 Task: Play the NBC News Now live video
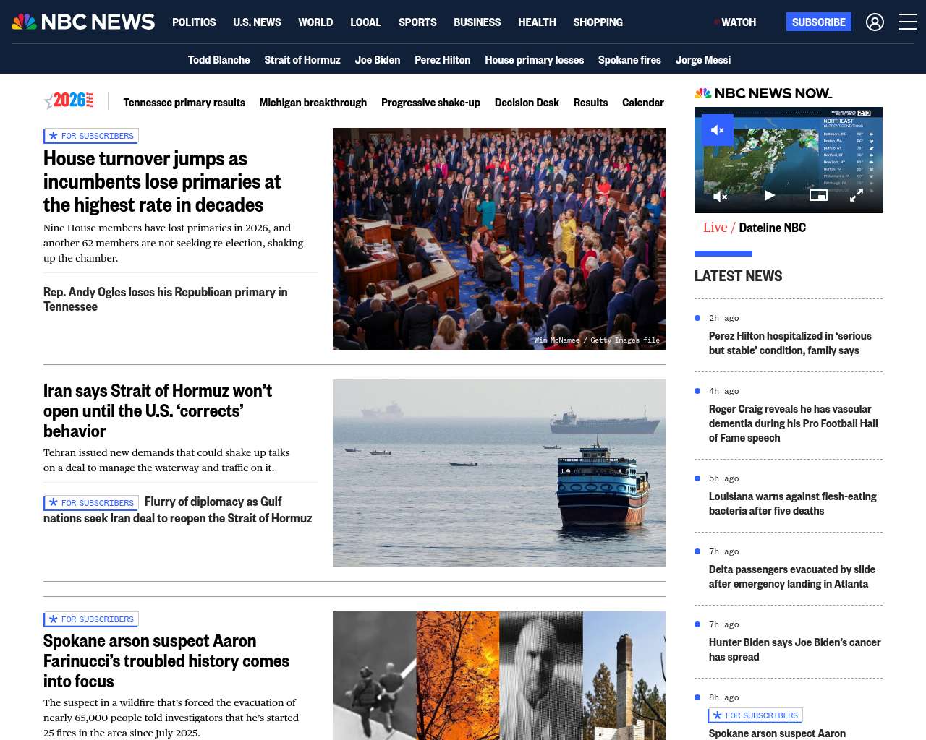[770, 195]
